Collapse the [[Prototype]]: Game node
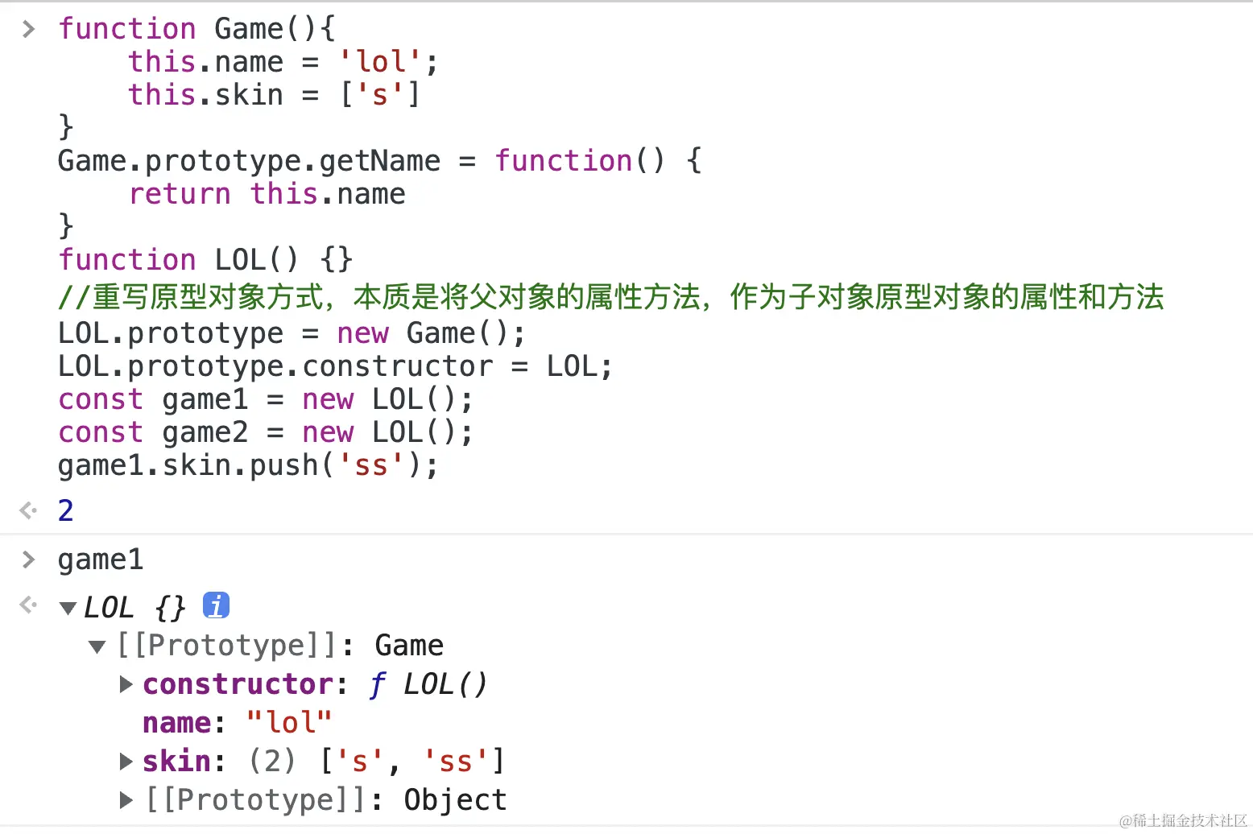Image resolution: width=1253 pixels, height=834 pixels. 97,646
